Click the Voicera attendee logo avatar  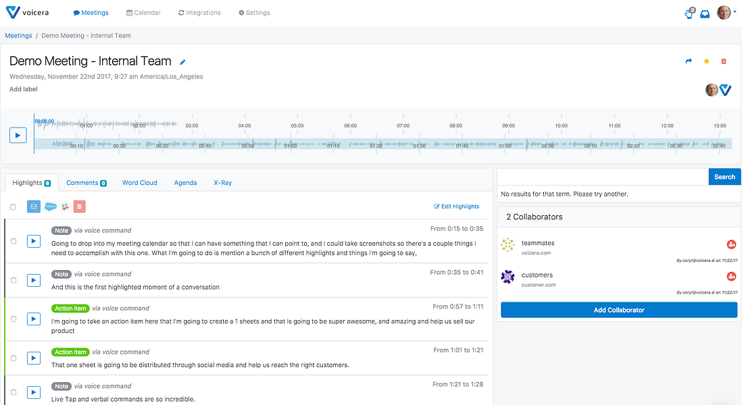click(725, 90)
